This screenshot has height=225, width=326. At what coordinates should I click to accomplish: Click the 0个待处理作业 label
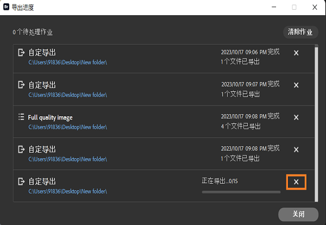[x=33, y=32]
